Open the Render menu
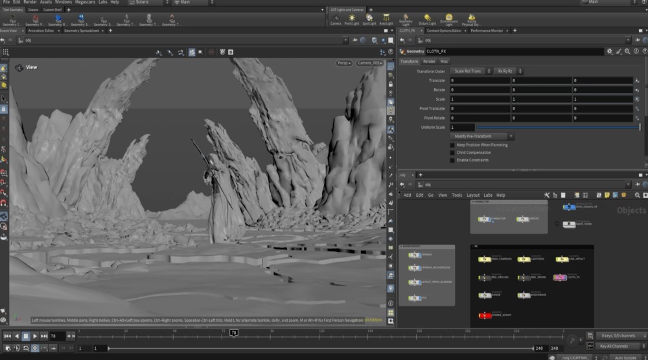This screenshot has width=648, height=360. coord(30,2)
